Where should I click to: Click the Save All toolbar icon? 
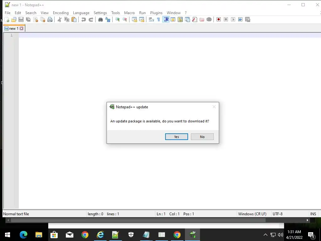click(x=28, y=19)
